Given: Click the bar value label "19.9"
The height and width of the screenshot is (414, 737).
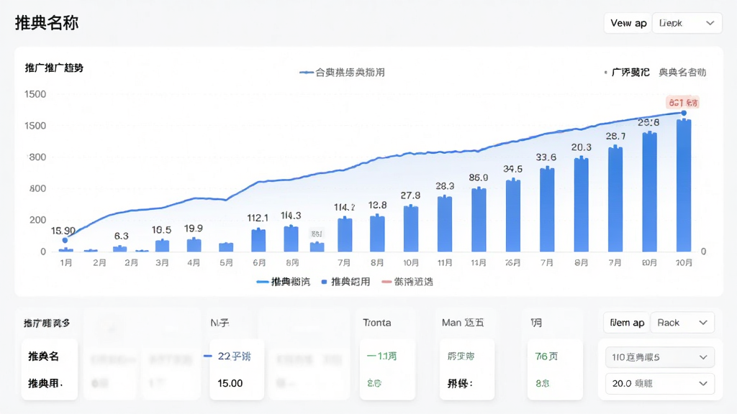Looking at the screenshot, I should pos(194,229).
